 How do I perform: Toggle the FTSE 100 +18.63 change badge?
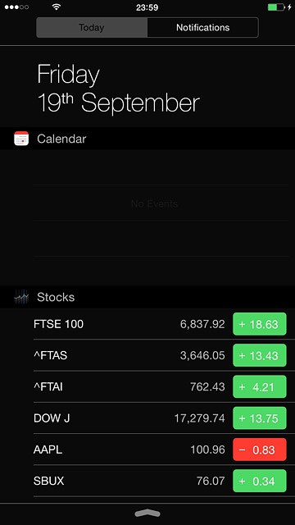tap(260, 324)
